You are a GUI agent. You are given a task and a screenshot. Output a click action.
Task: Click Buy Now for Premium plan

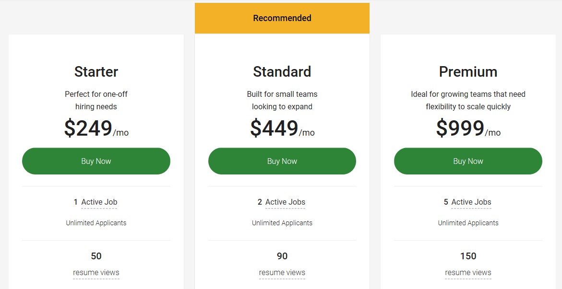click(468, 161)
